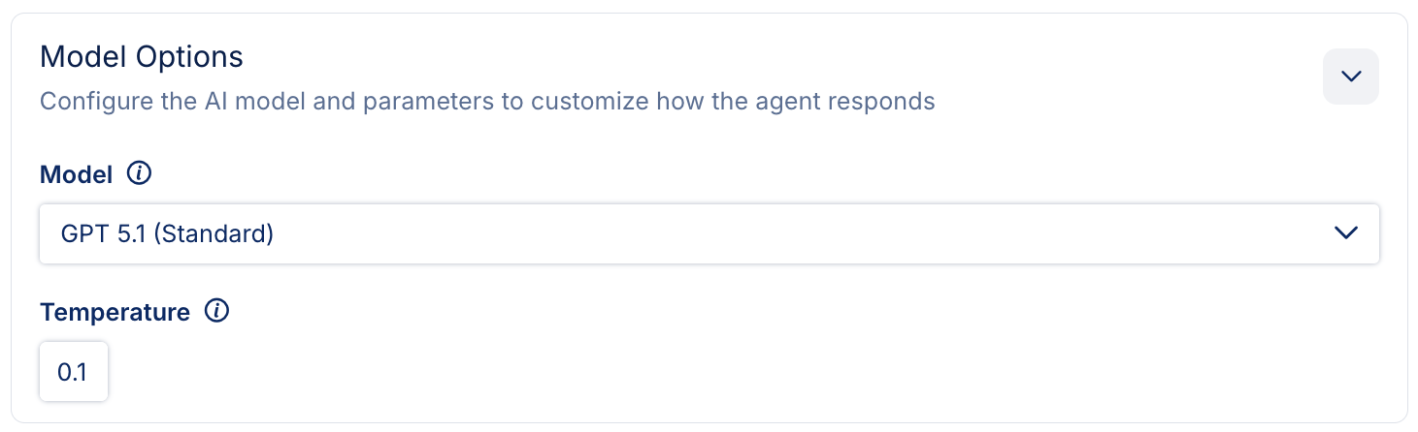Click the blank middle of the Model combo box

[776, 233]
